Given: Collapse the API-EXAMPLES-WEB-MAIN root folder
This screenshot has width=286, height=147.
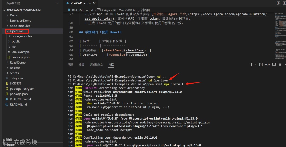Looking at the screenshot, I should (x=23, y=10).
